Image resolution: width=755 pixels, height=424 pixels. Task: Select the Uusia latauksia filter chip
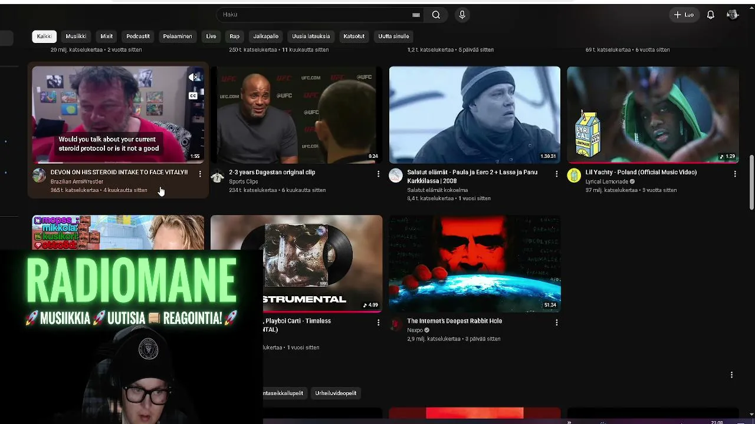[x=311, y=37]
